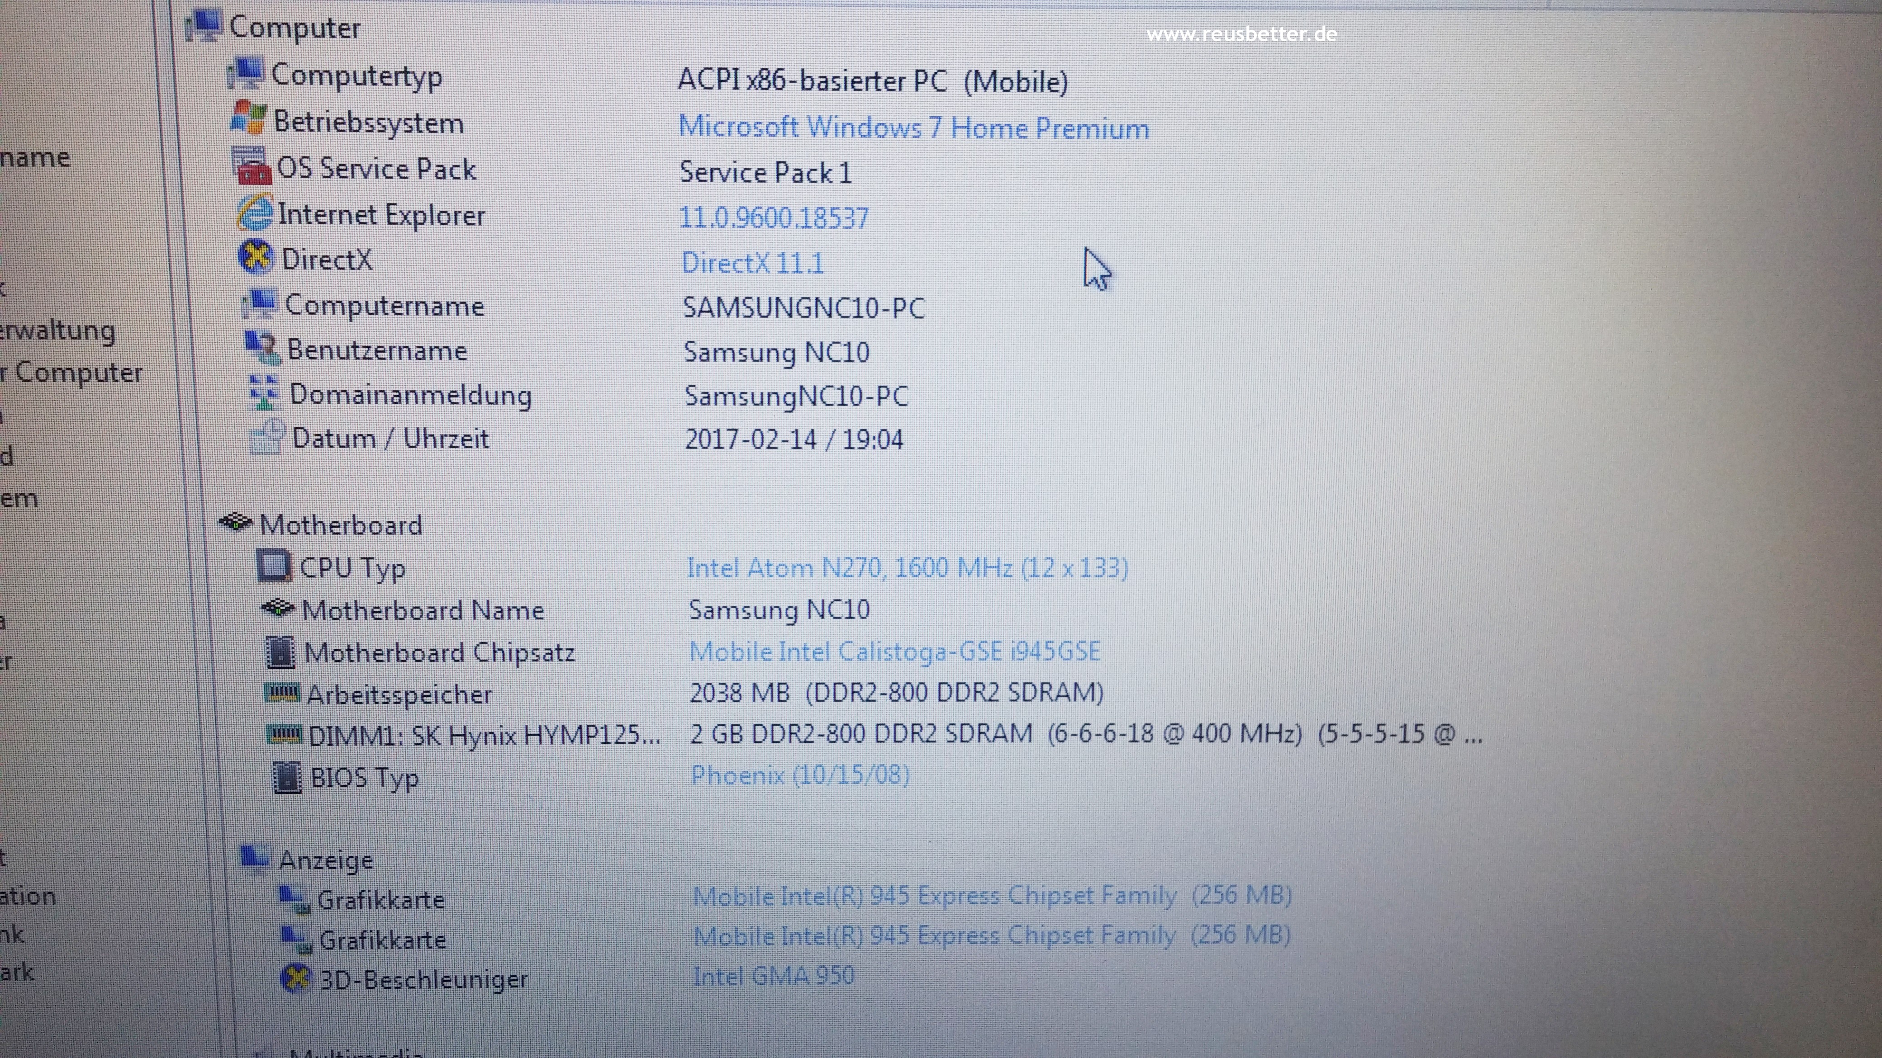Screen dimensions: 1882x1058
Task: Select the SamsungNC10-PC domain value
Action: (x=797, y=397)
